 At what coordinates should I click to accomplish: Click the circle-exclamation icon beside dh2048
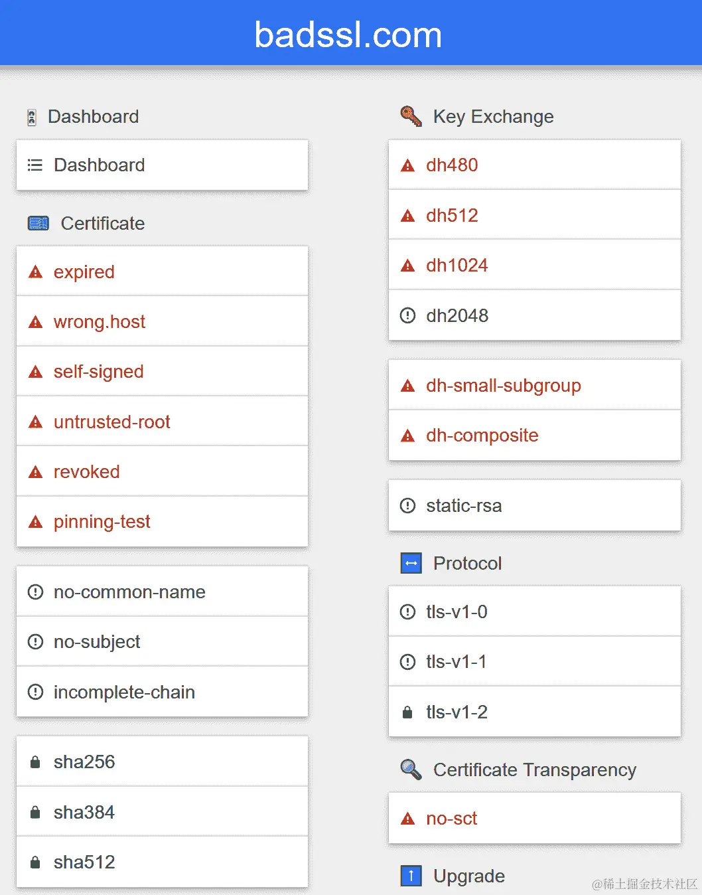[x=408, y=315]
